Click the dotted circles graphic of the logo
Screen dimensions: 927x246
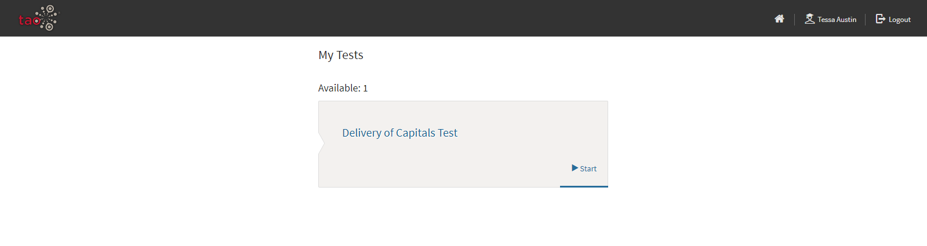48,17
